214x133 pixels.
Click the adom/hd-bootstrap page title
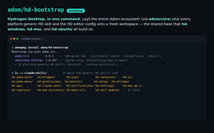coord(36,10)
